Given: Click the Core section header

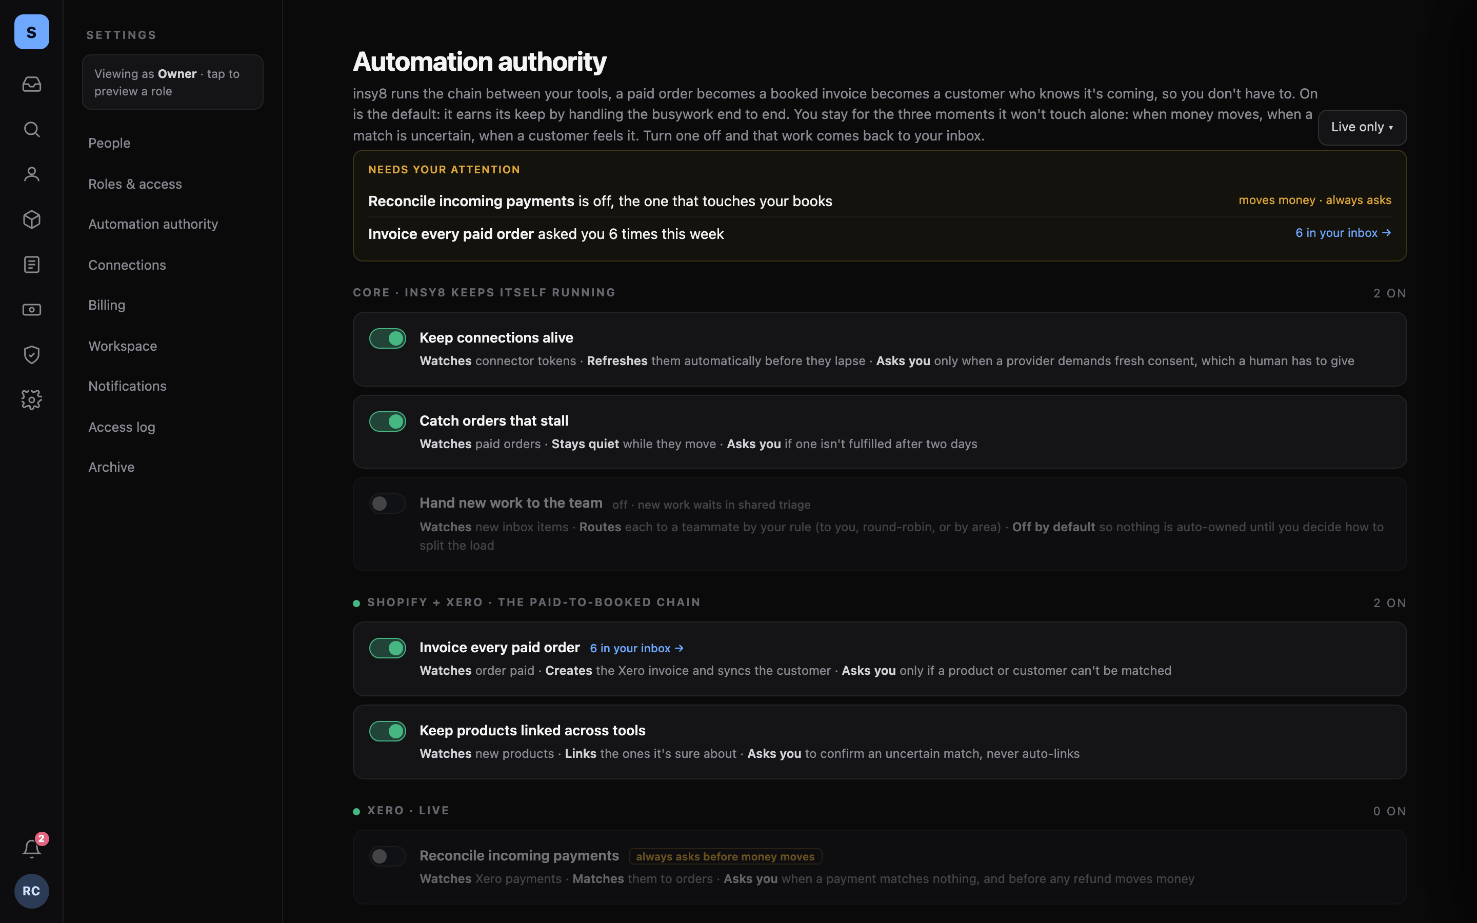Looking at the screenshot, I should click(x=484, y=292).
